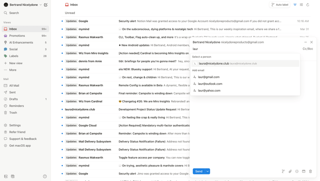Open the Promotions view
320x181 pixels.
pyautogui.click(x=25, y=36)
